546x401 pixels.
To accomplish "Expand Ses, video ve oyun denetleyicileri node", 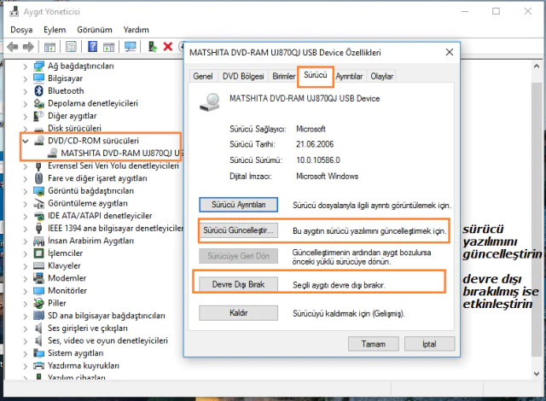I will (x=25, y=340).
